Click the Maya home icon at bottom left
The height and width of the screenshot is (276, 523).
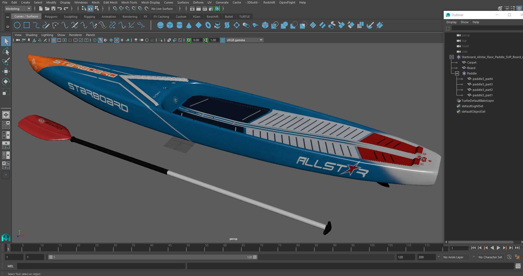coord(6,237)
